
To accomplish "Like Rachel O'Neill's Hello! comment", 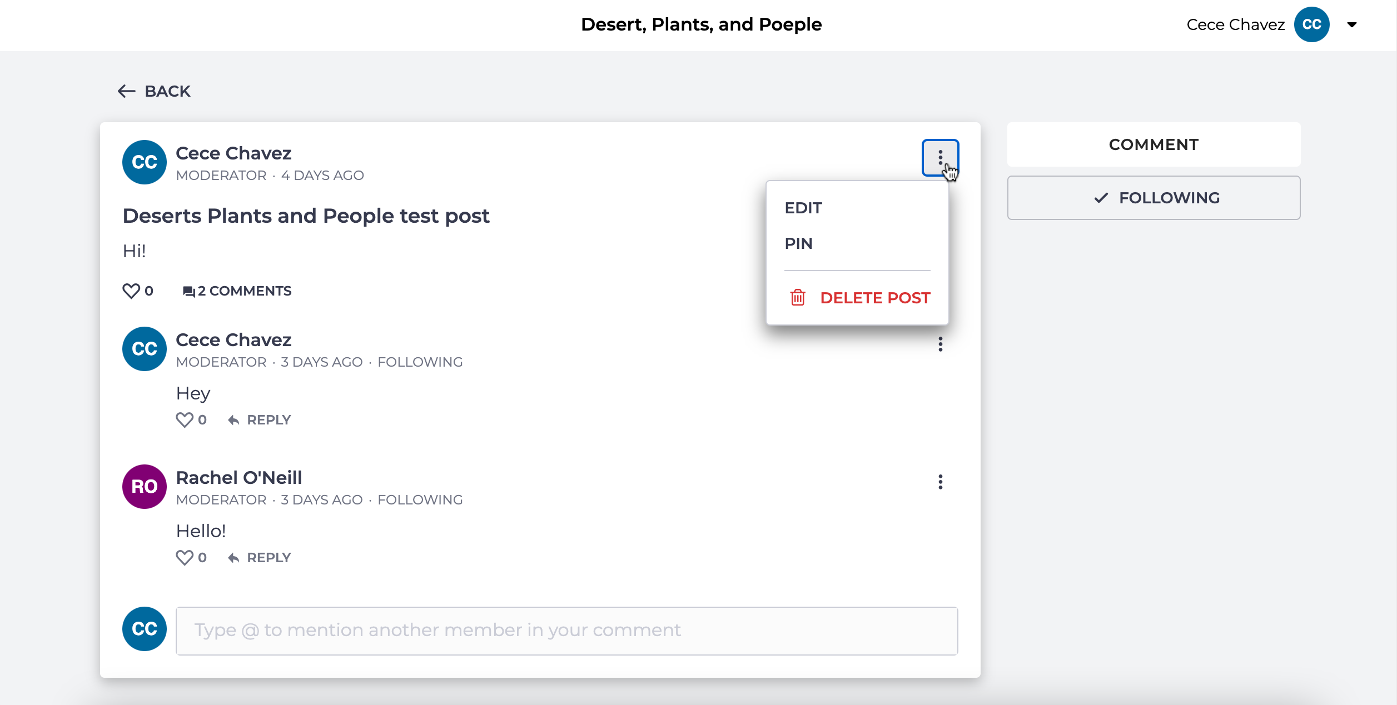I will [x=185, y=557].
